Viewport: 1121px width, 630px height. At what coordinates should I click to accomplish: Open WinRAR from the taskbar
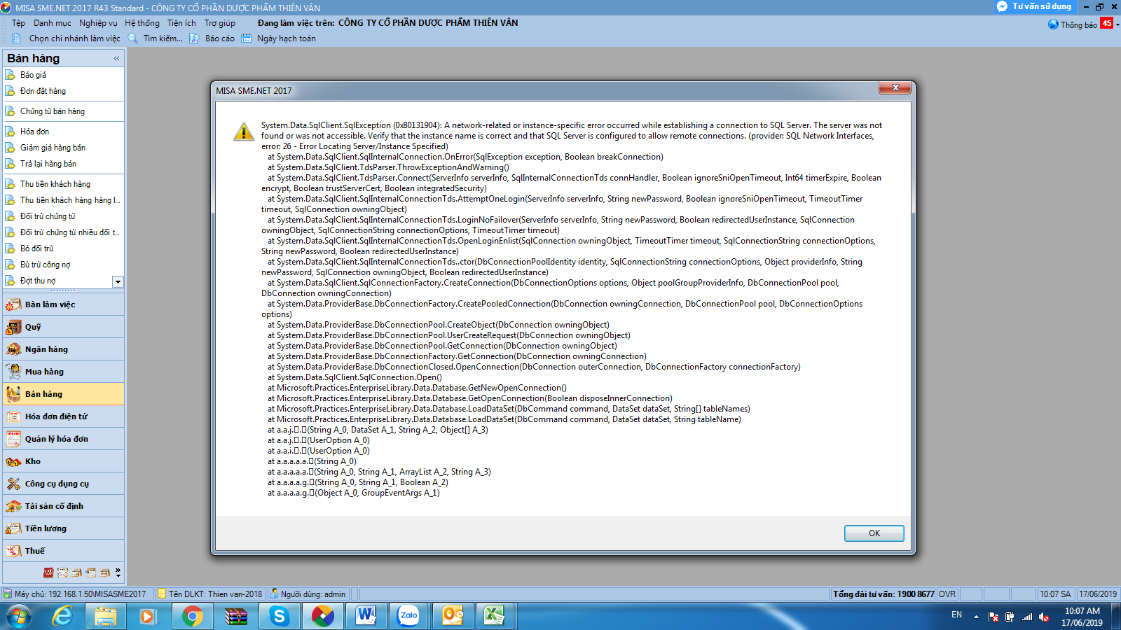point(236,616)
